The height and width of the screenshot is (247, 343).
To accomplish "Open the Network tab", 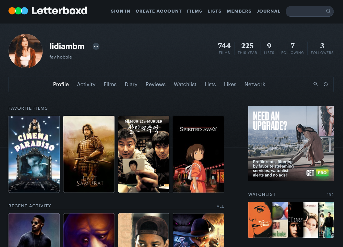I will 255,84.
